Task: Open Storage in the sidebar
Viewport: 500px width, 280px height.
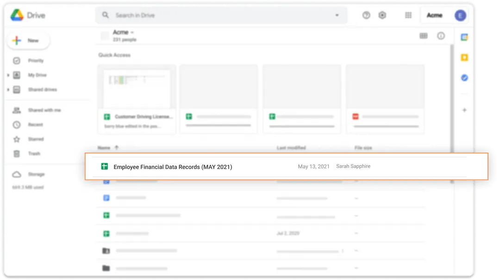Action: pos(36,174)
